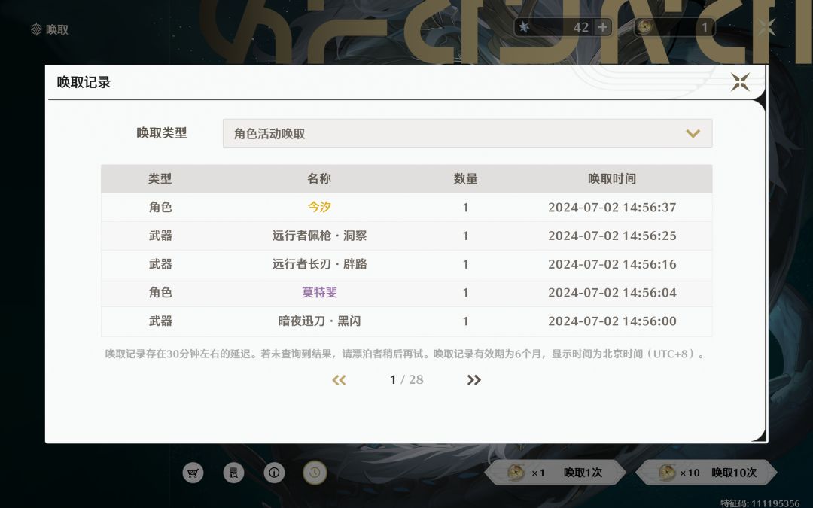Click the record delay notice text
The width and height of the screenshot is (813, 508).
[406, 354]
